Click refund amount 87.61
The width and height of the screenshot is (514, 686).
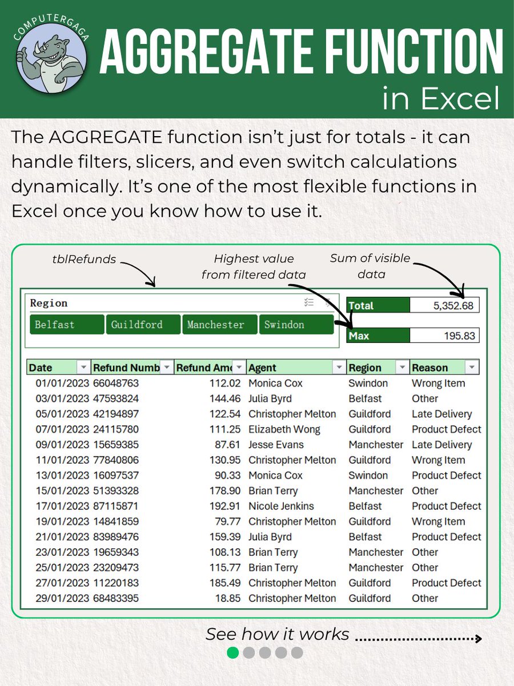pyautogui.click(x=228, y=445)
